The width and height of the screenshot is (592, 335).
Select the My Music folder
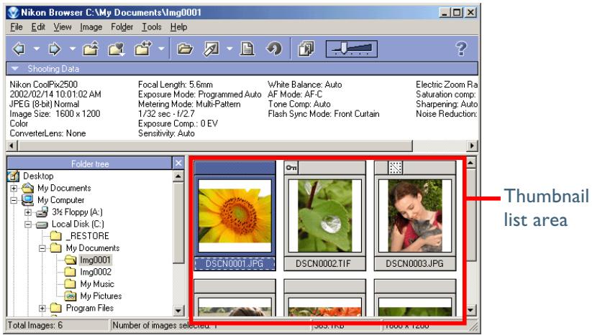point(97,284)
